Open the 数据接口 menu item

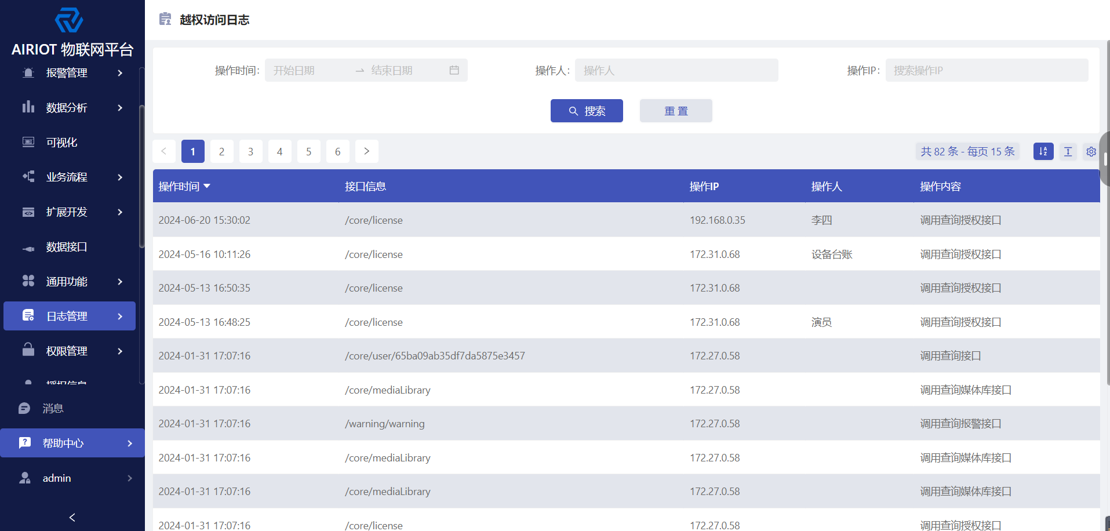[x=70, y=246]
